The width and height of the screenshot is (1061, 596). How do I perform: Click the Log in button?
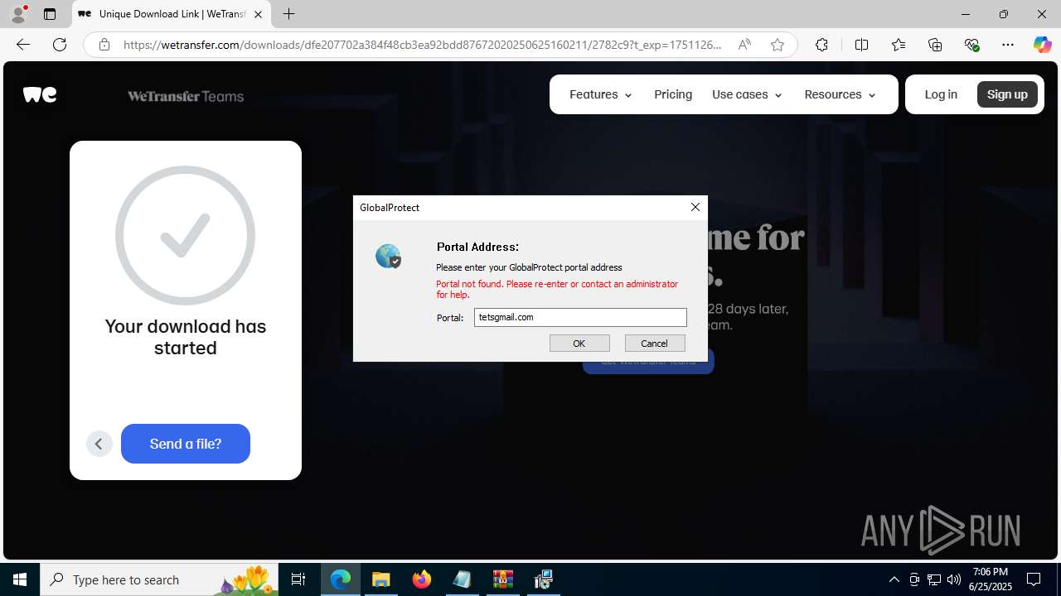[941, 94]
